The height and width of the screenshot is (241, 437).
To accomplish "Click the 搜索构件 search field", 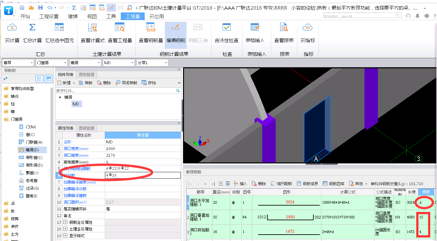I will (115, 91).
